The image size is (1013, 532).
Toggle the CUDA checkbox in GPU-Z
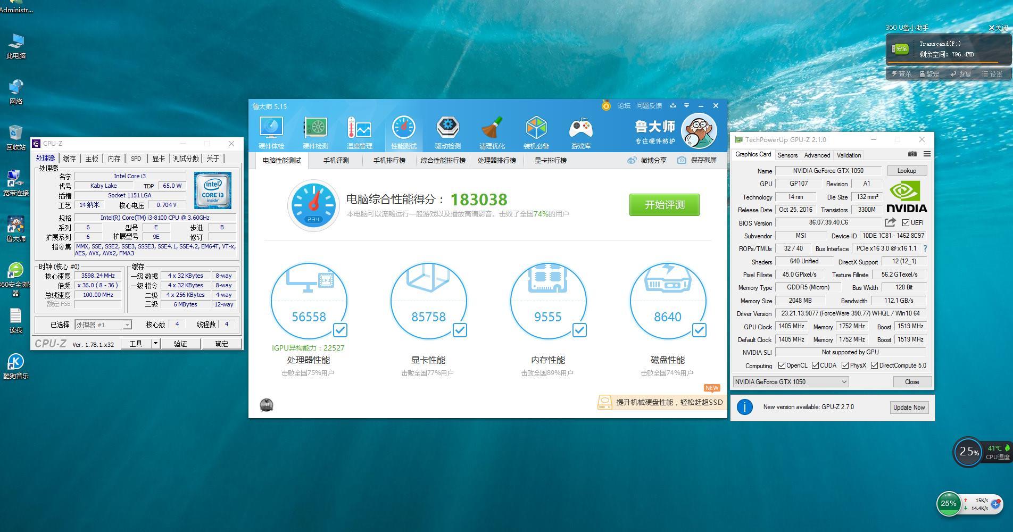[815, 365]
